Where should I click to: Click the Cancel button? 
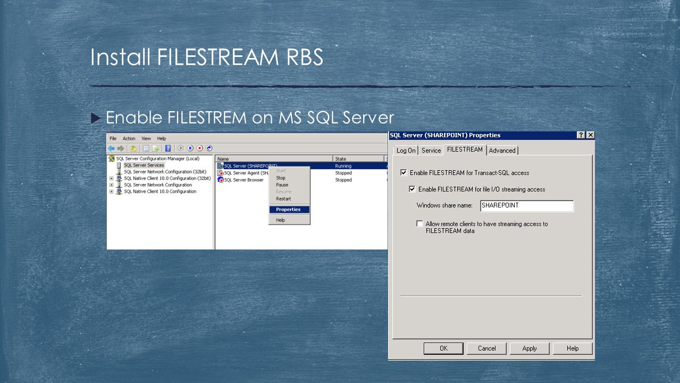486,348
